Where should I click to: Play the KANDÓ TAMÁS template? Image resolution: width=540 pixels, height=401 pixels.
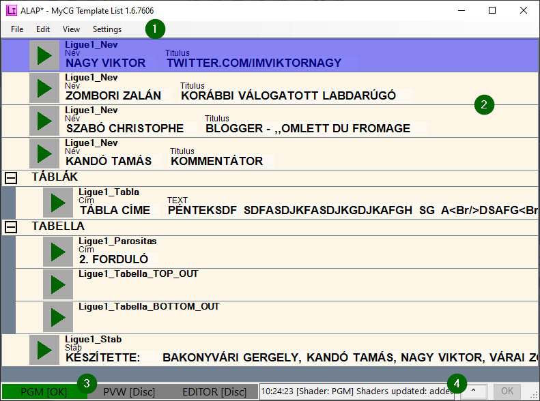(x=44, y=154)
